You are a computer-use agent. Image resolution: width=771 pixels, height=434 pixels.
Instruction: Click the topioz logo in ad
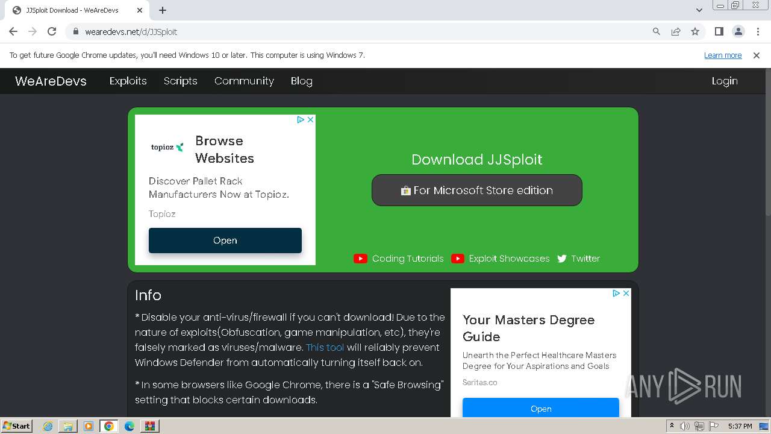[x=167, y=147]
